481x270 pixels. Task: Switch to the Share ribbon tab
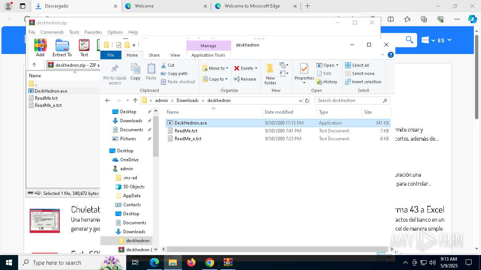(x=154, y=55)
